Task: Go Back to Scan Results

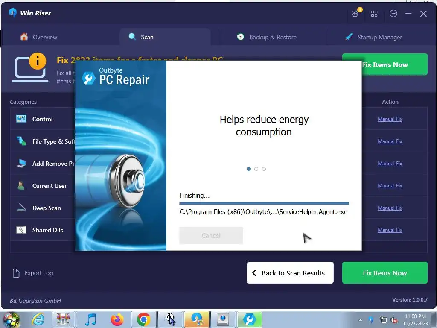Action: (290, 273)
